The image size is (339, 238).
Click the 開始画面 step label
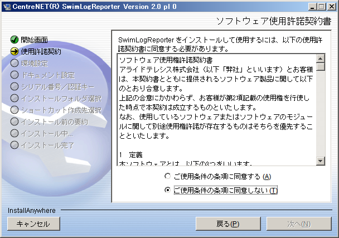[34, 40]
